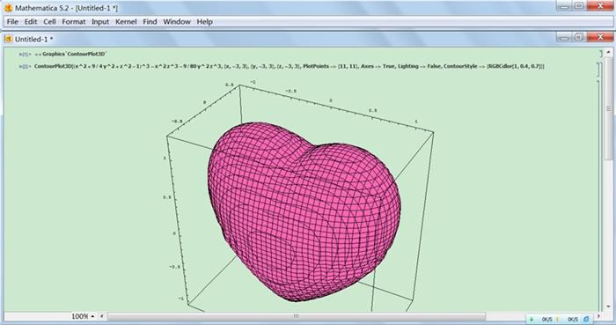Click the Mathematica app icon in title bar
The width and height of the screenshot is (616, 325).
click(x=8, y=8)
